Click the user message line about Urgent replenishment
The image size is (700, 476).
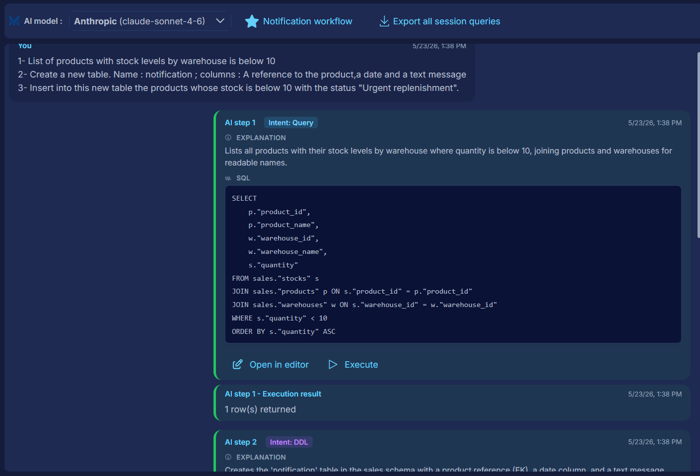238,88
